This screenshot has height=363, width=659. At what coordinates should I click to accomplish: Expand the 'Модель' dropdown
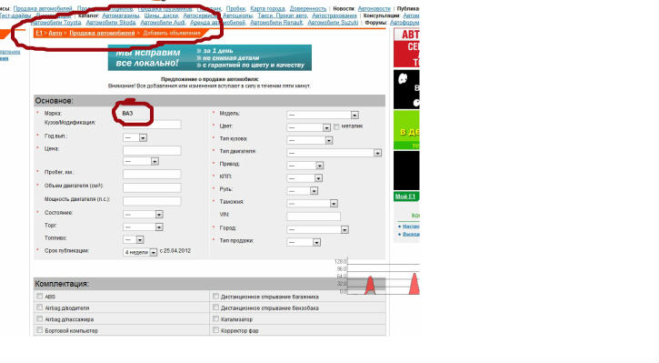tap(323, 115)
